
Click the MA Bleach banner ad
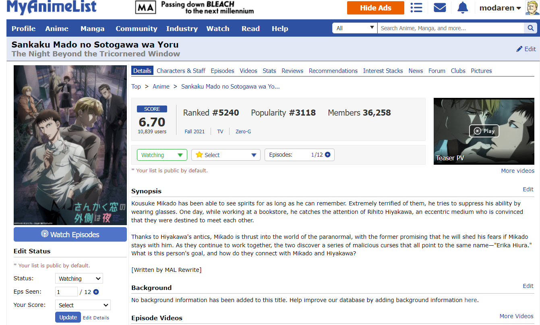coord(195,8)
